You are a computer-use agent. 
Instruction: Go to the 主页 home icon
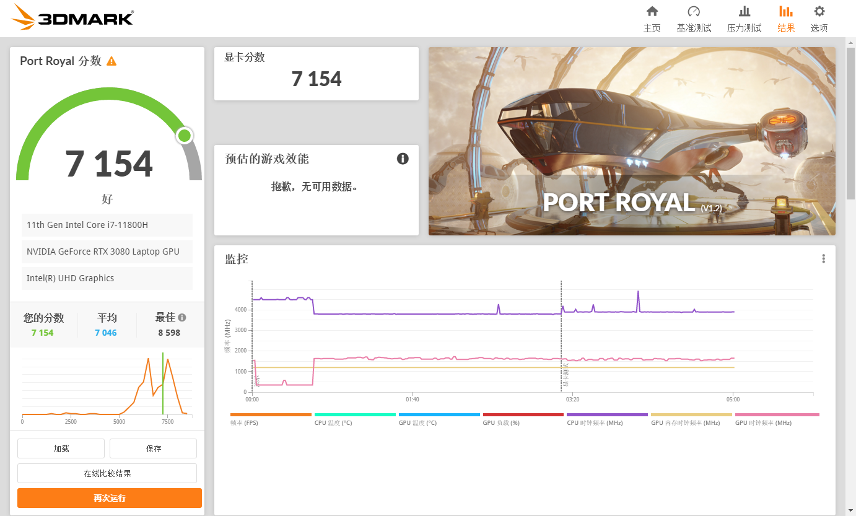point(652,11)
